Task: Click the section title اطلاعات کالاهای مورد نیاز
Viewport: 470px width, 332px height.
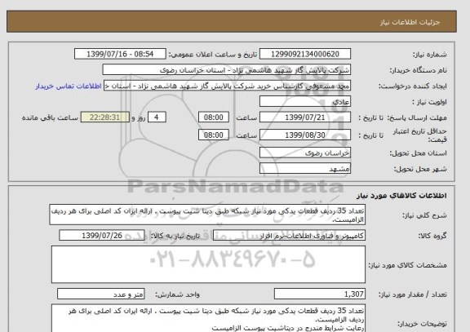Action: coord(401,196)
